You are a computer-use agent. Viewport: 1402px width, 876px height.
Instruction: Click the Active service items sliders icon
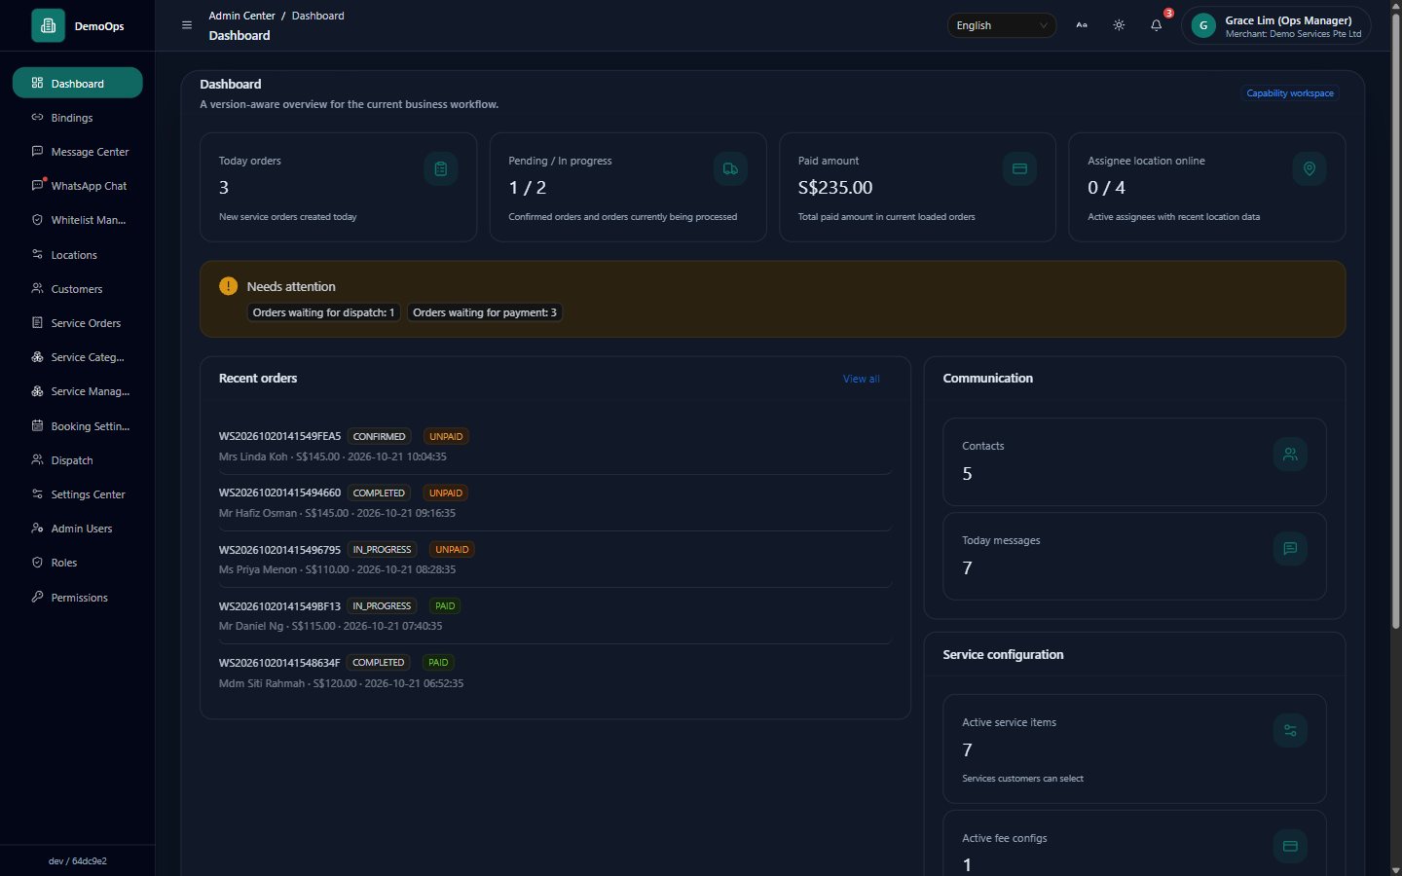click(x=1290, y=731)
